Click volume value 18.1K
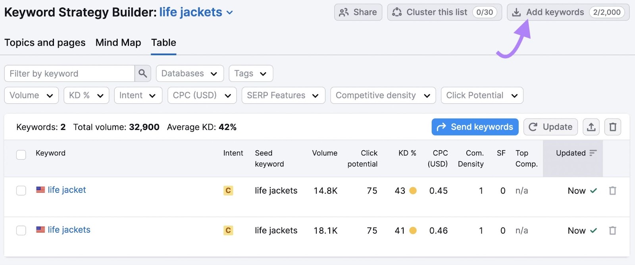 (325, 230)
